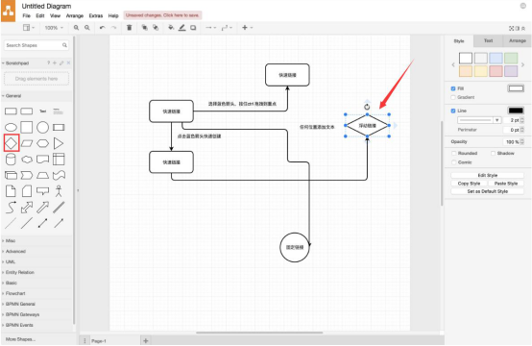Click the undo arrow icon

click(x=102, y=28)
